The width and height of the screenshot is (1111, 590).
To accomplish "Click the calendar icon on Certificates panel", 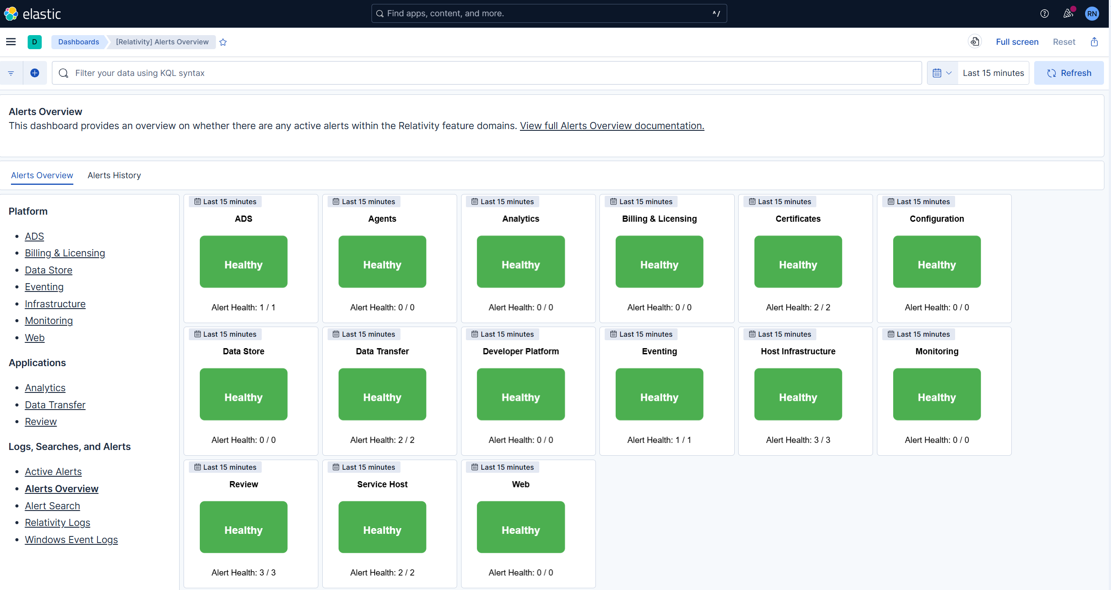I will tap(752, 201).
